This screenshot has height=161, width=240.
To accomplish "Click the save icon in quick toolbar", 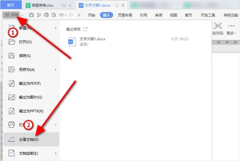I will tap(31, 15).
